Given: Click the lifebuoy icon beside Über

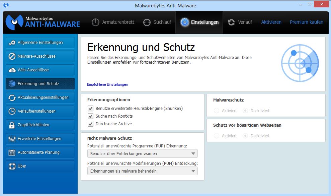Looking at the screenshot, I should 12,166.
